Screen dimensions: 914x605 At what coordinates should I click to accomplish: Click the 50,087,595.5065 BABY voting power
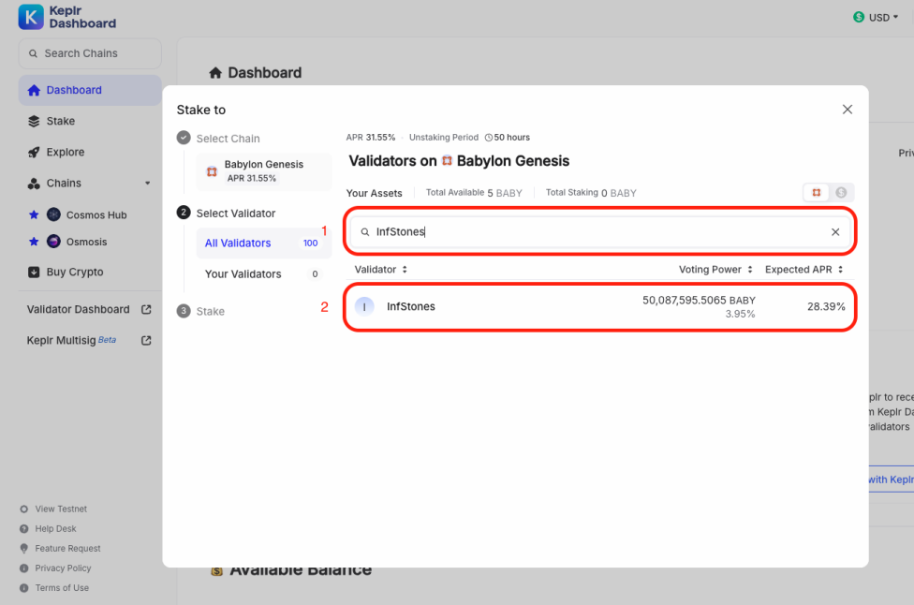[x=699, y=301]
